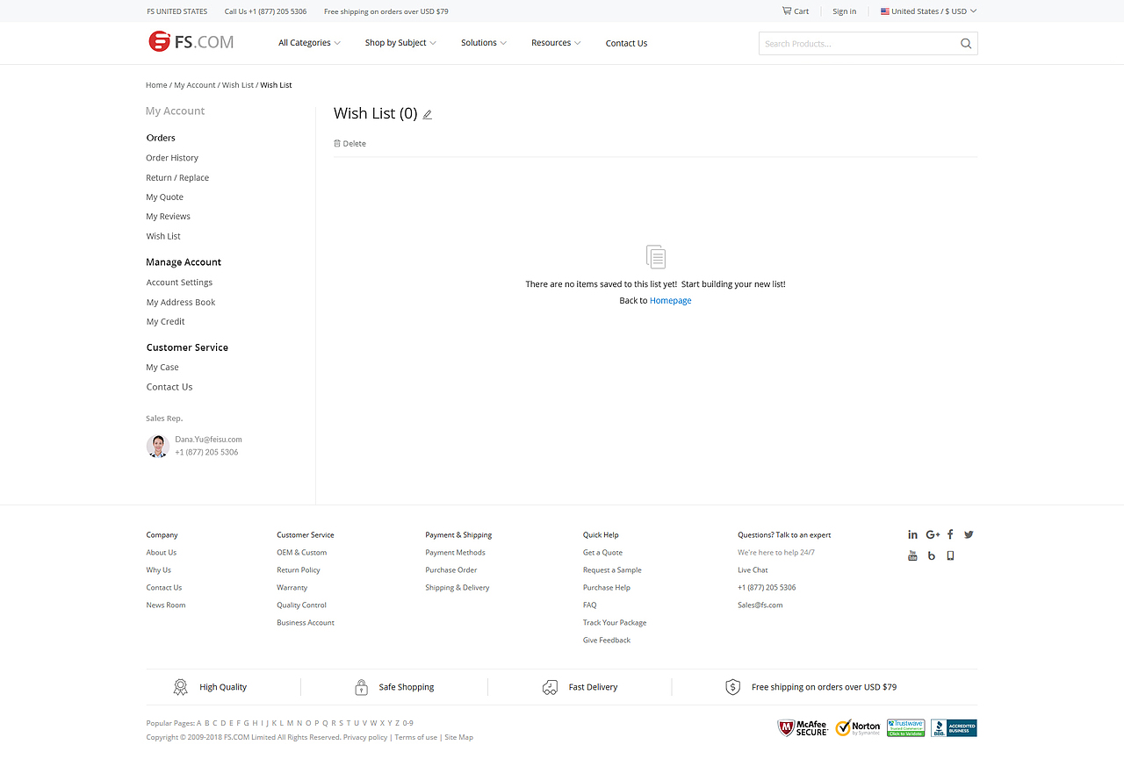The width and height of the screenshot is (1124, 766).
Task: Go to My Account breadcrumb
Action: click(195, 85)
